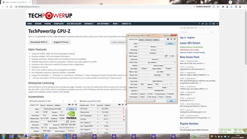Open a new browser tab
Screen dimensions: 247x139
pyautogui.click(x=35, y=2)
